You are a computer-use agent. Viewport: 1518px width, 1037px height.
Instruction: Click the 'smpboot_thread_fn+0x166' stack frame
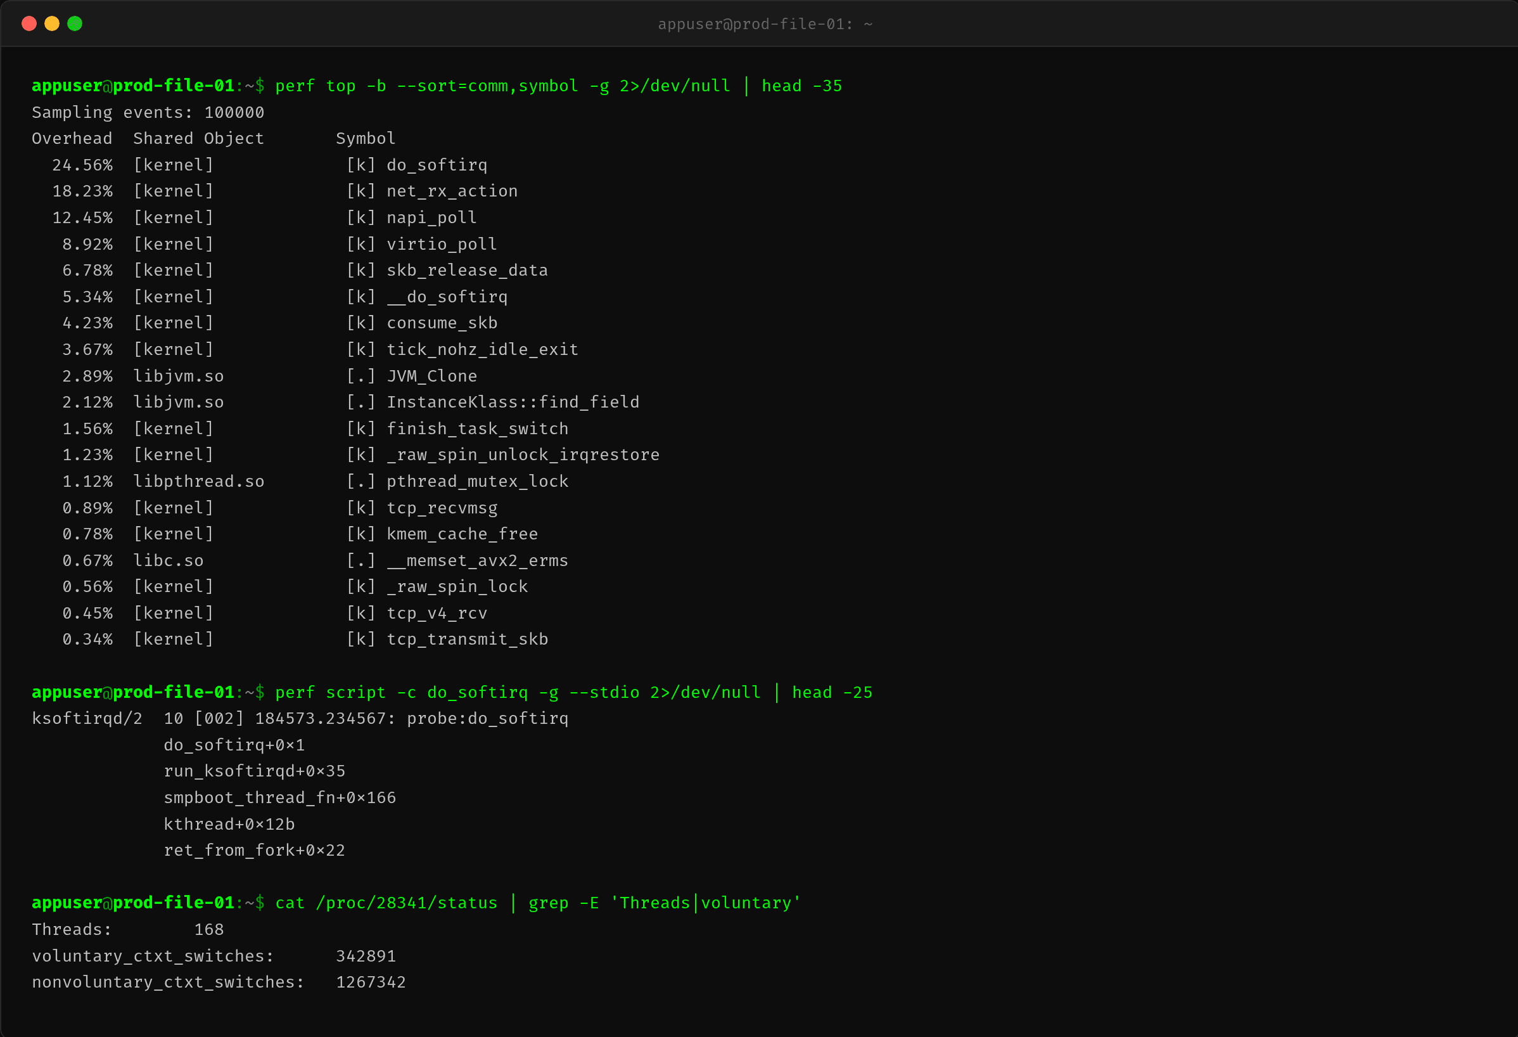click(279, 797)
